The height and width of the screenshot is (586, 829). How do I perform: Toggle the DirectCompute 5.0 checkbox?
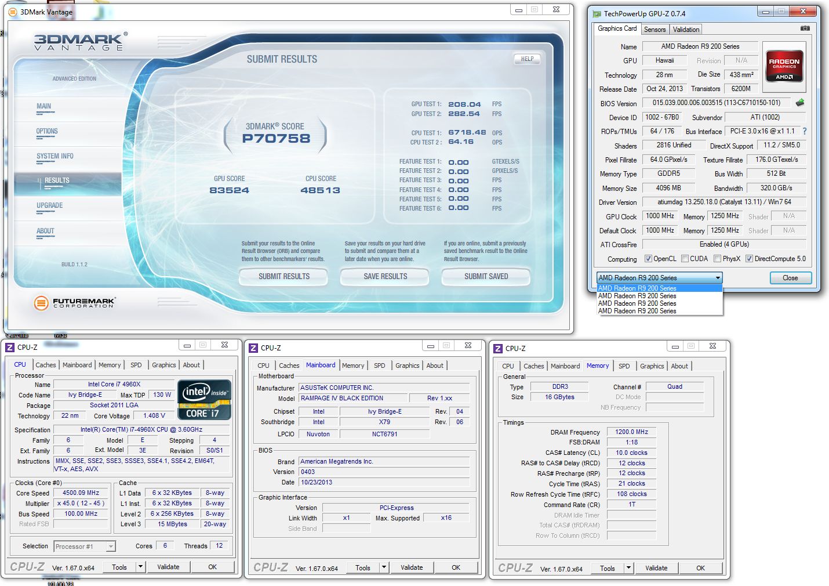(749, 259)
